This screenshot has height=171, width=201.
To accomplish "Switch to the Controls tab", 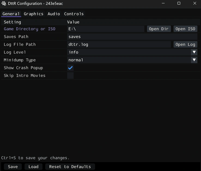I will pos(74,14).
